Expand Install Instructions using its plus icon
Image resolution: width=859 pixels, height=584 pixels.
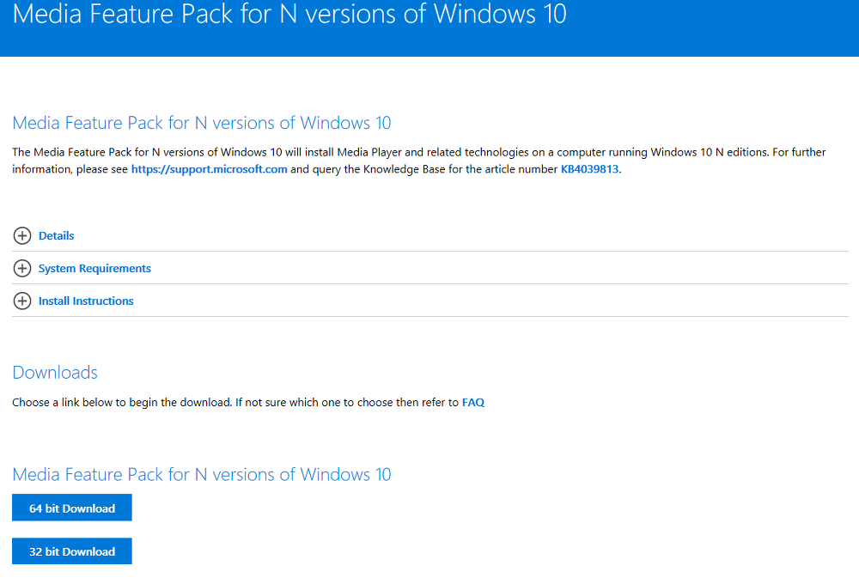[x=22, y=301]
